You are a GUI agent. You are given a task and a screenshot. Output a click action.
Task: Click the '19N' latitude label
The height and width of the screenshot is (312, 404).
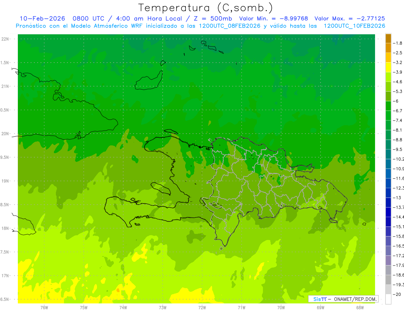click(x=6, y=181)
